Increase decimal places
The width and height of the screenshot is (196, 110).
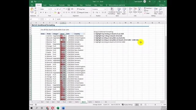click(103, 13)
